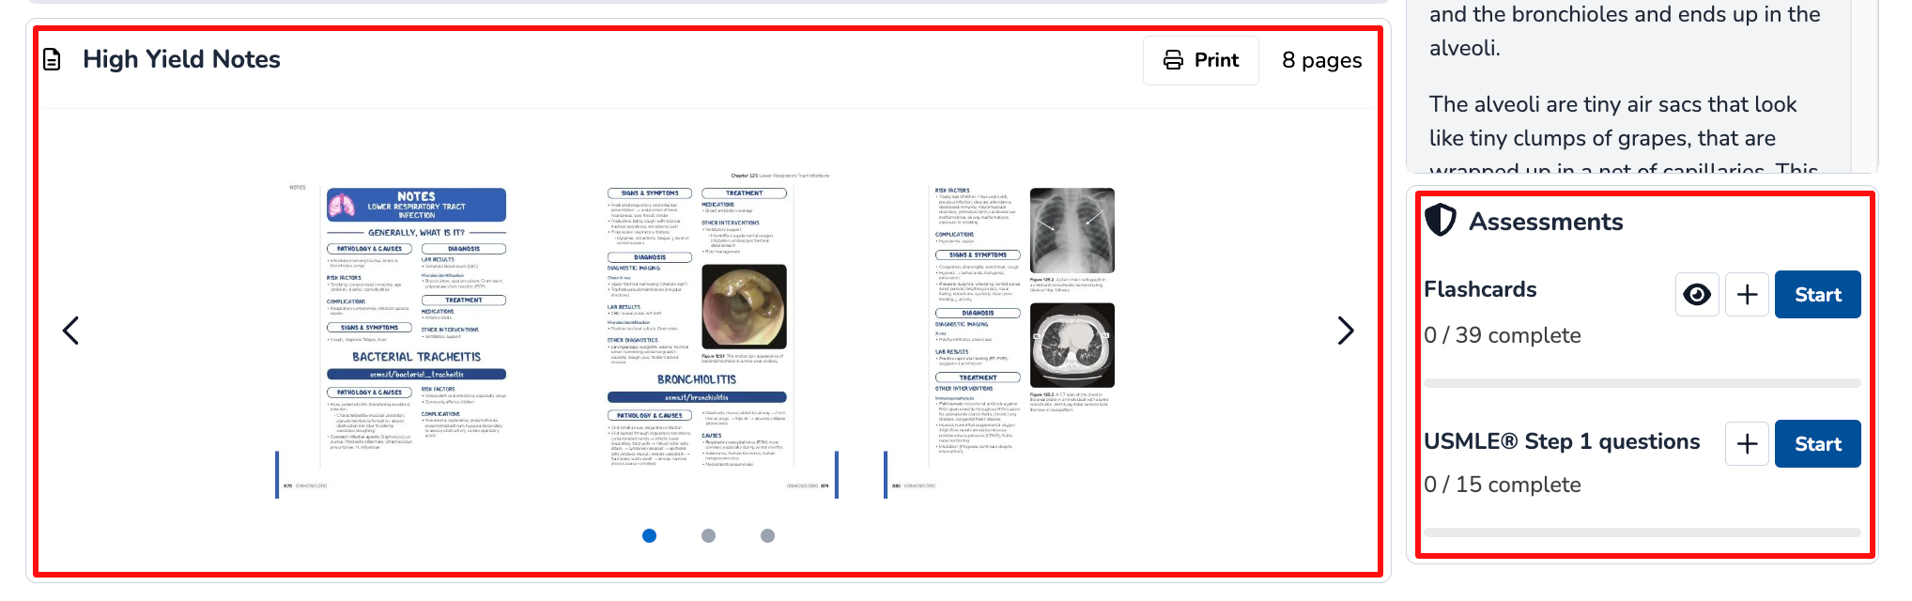Jump to the third carousel dot
The width and height of the screenshot is (1912, 601).
[767, 535]
